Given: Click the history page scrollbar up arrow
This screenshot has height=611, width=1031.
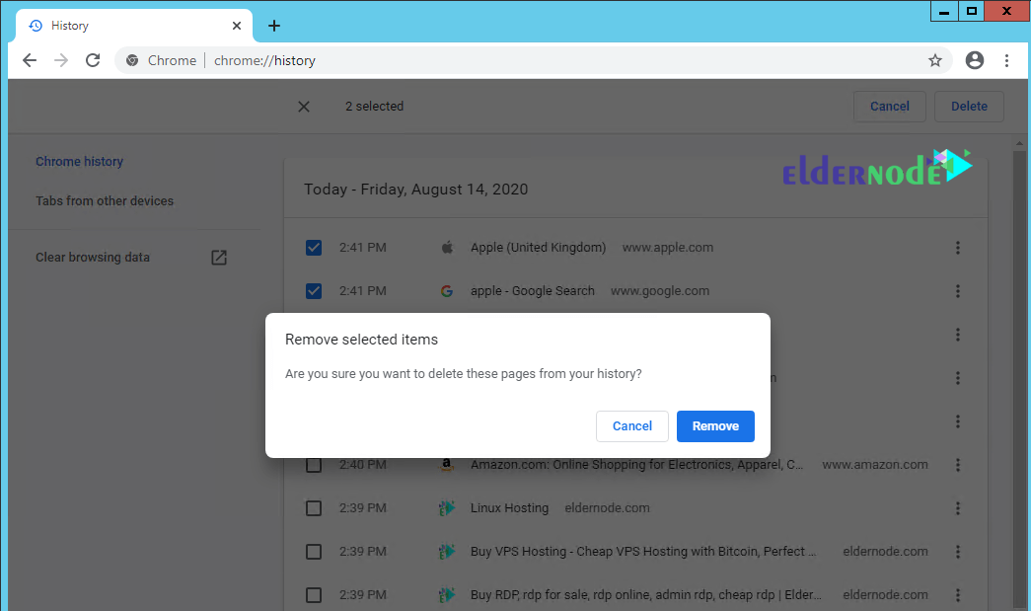Looking at the screenshot, I should click(x=1019, y=143).
